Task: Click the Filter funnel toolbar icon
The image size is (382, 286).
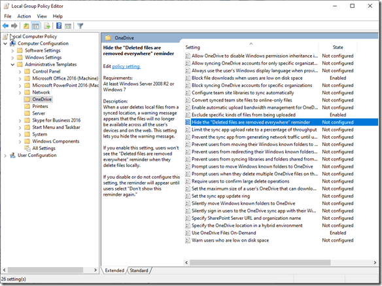Action: tap(80, 26)
